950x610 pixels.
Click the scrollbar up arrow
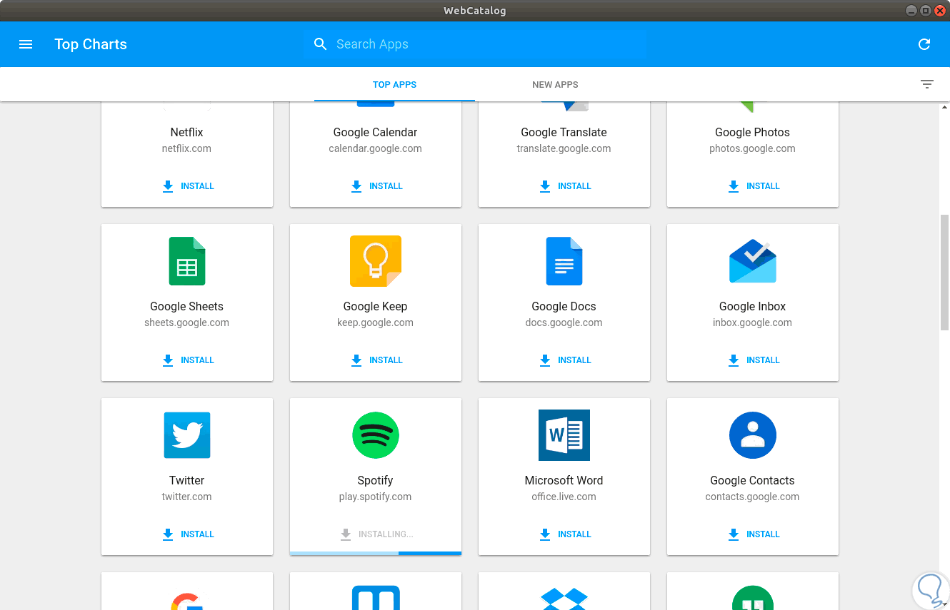point(944,107)
